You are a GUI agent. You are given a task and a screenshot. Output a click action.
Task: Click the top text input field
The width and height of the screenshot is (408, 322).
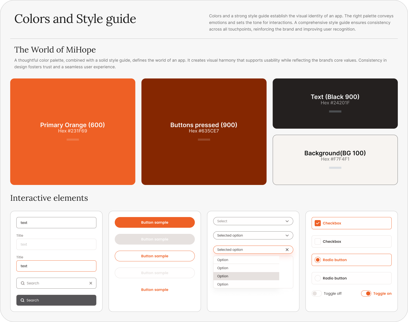56,223
